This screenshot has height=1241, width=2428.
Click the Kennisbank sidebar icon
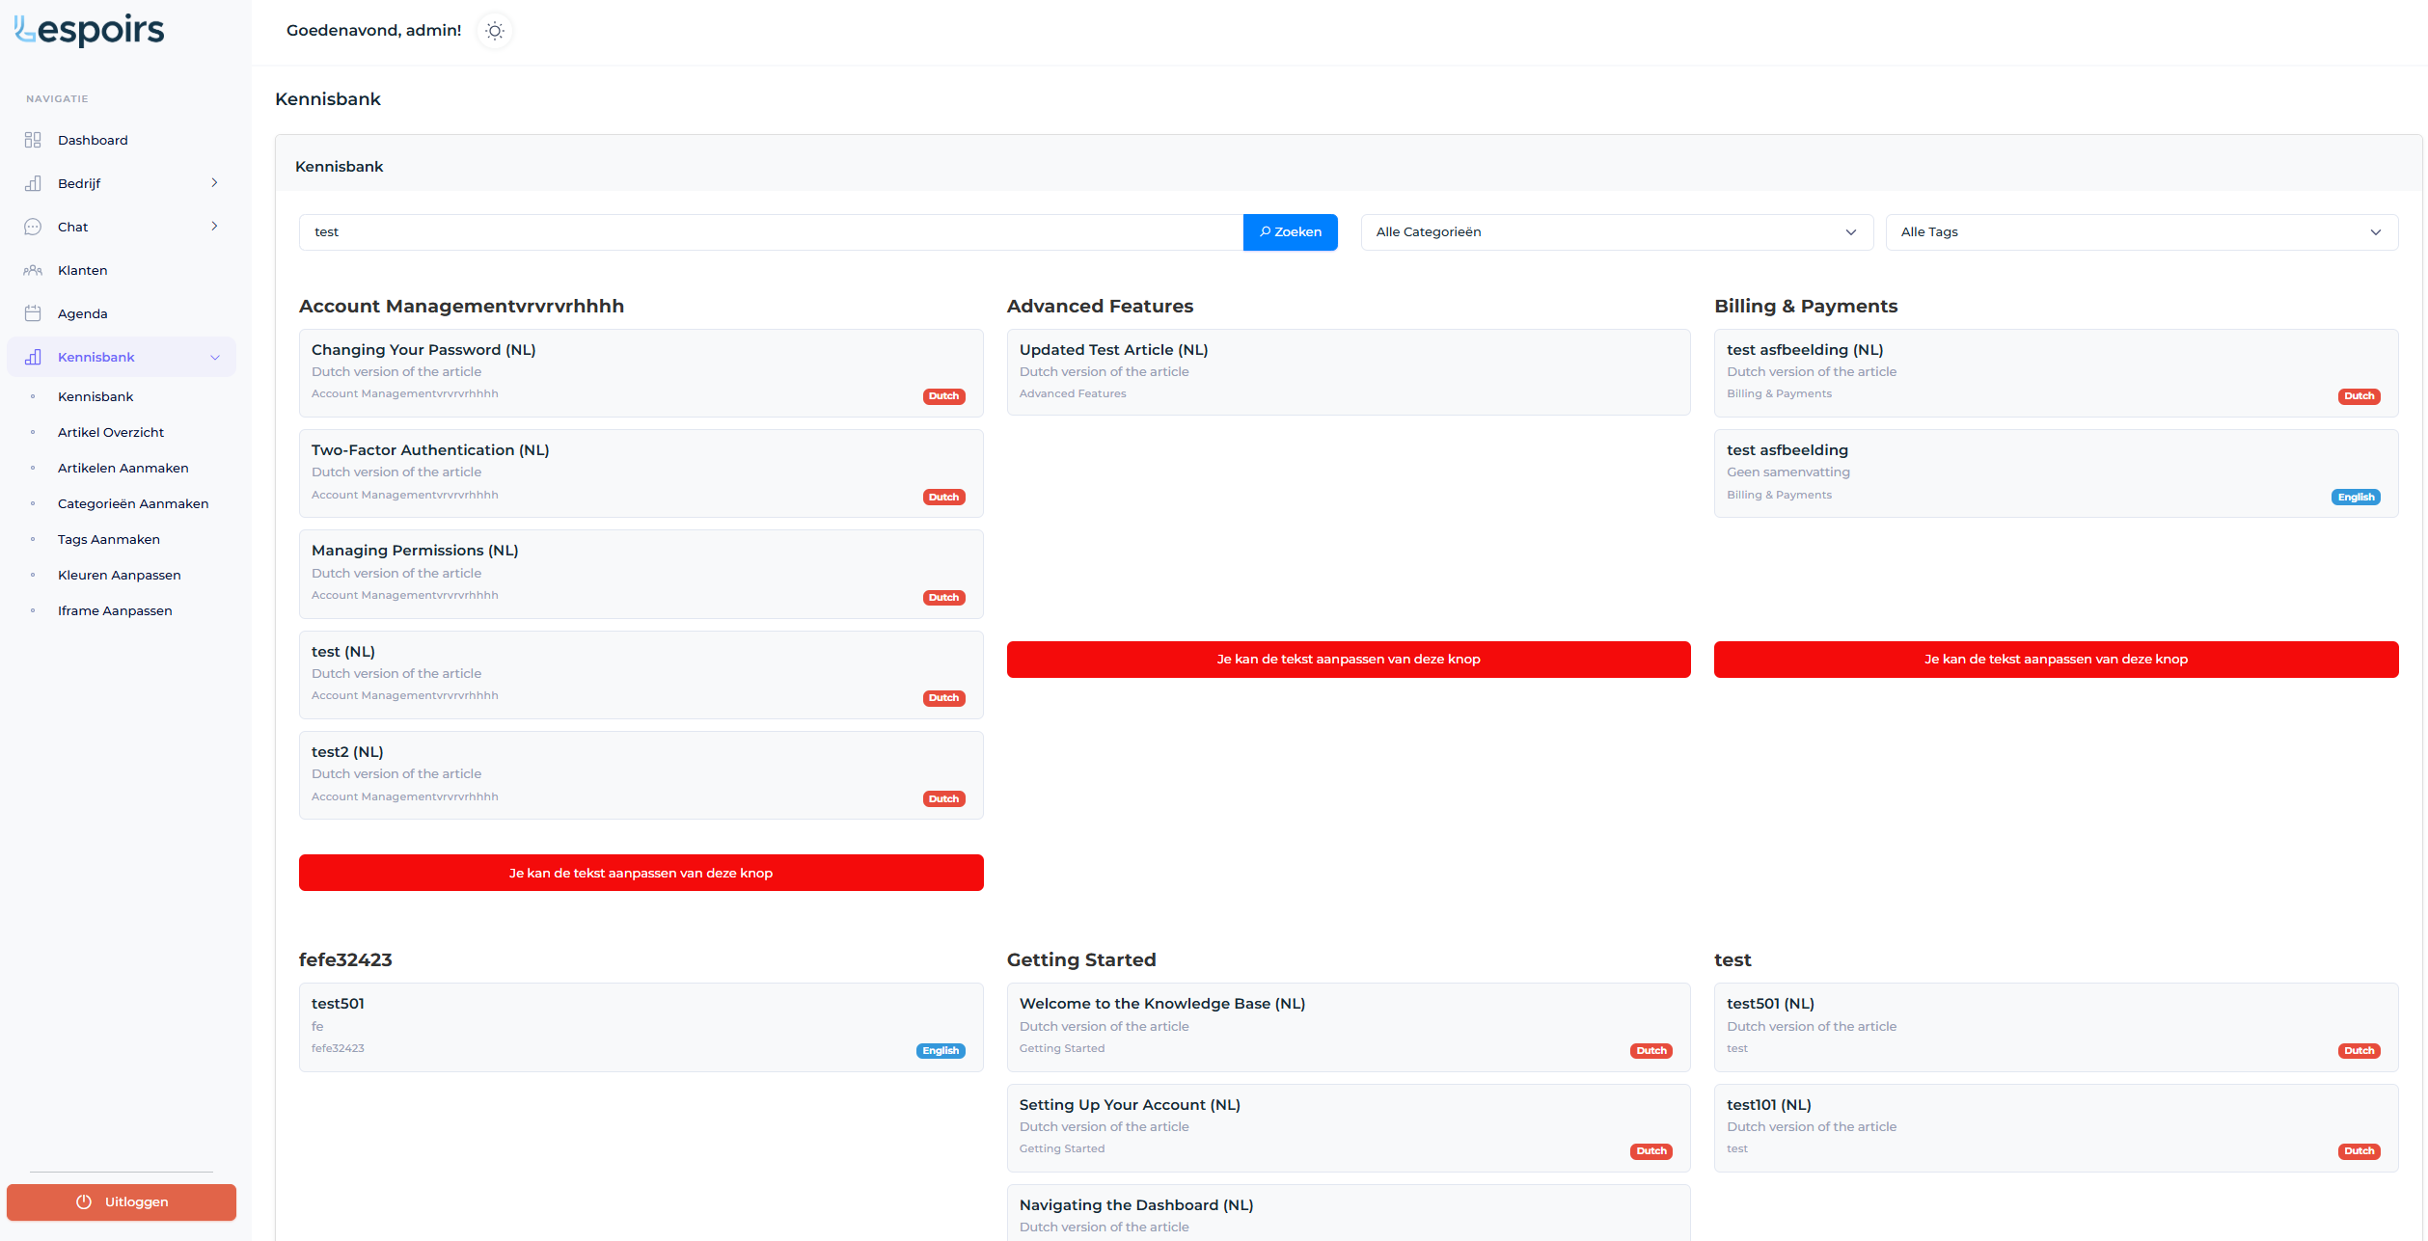coord(33,357)
